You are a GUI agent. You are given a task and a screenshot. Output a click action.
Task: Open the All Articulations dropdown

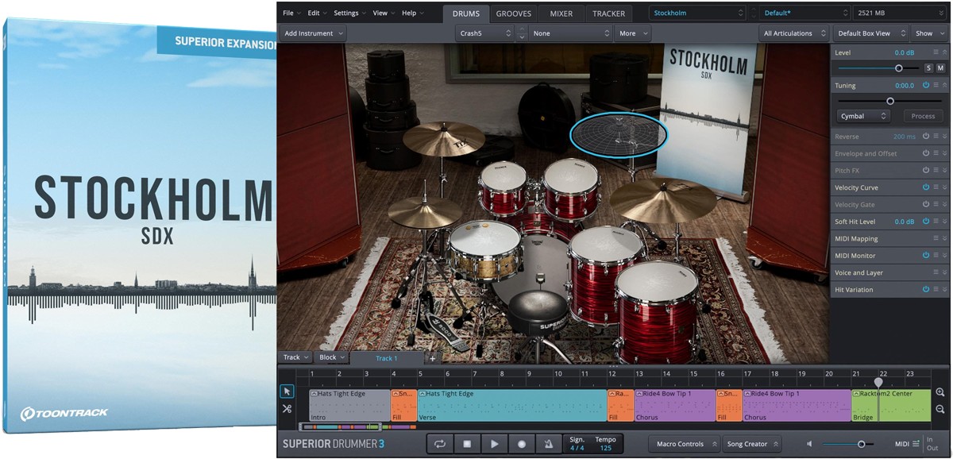793,33
